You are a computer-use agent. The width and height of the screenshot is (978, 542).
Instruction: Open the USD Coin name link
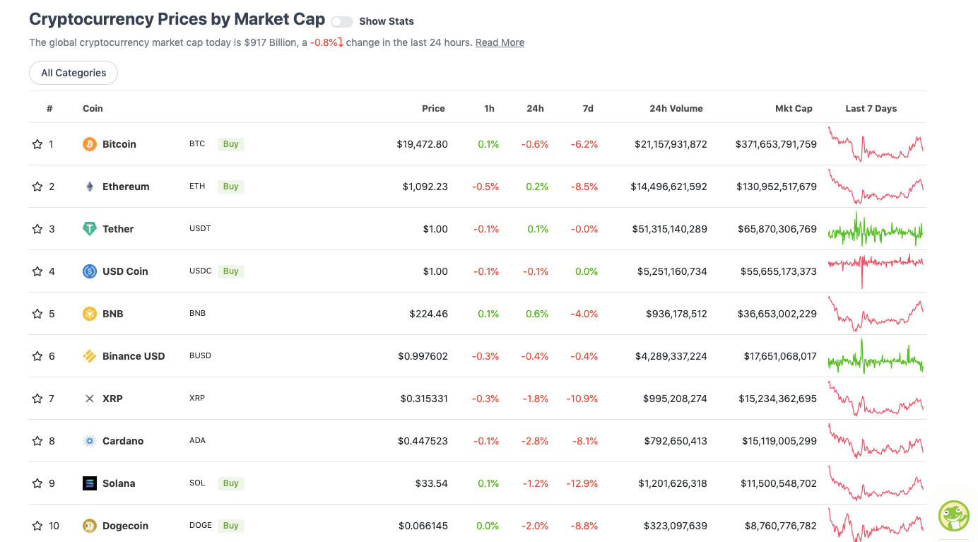point(125,271)
